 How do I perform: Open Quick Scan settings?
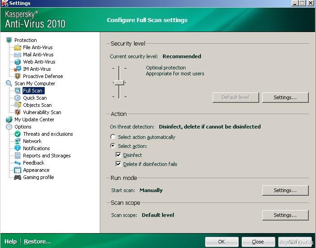[35, 98]
